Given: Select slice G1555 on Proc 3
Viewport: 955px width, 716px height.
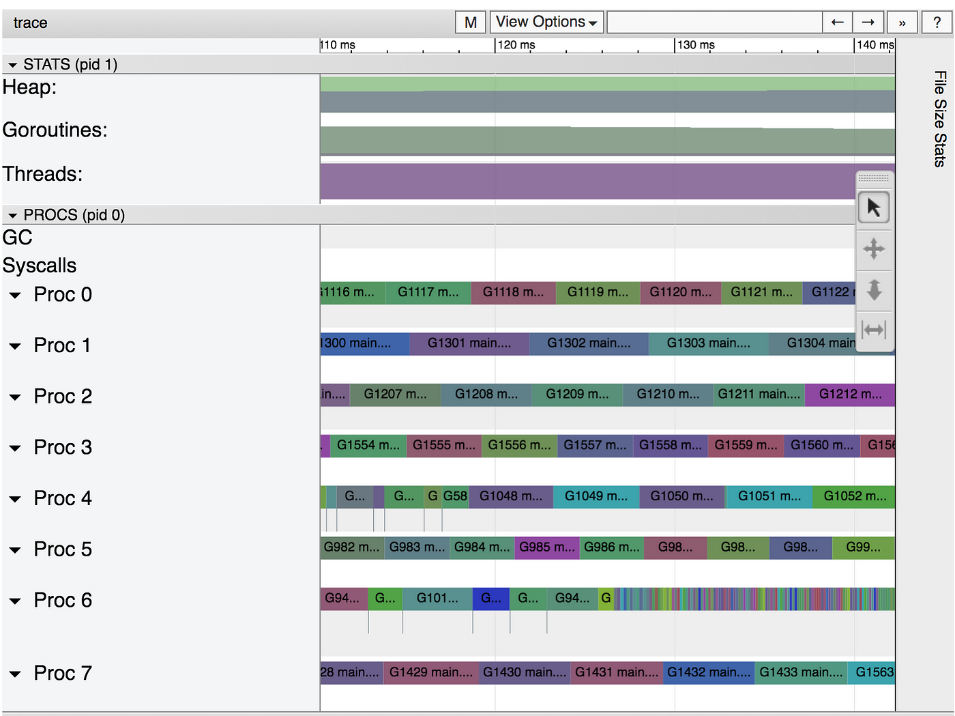Looking at the screenshot, I should [x=444, y=446].
